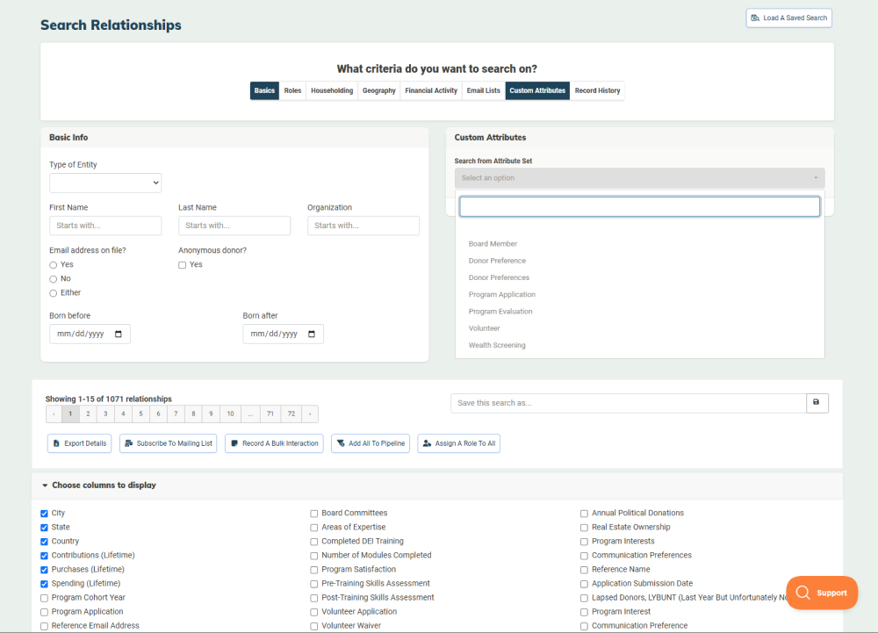Check the Anonymous donor Yes checkbox
The image size is (878, 633).
point(182,264)
